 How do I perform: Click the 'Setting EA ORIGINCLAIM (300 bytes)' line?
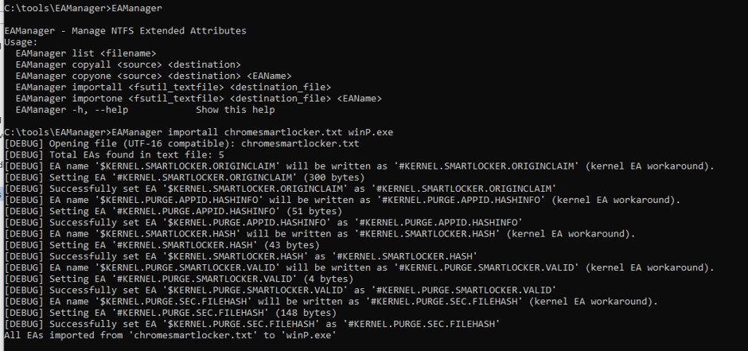pos(185,177)
